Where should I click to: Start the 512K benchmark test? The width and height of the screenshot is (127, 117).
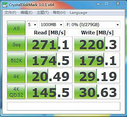pos(16,60)
